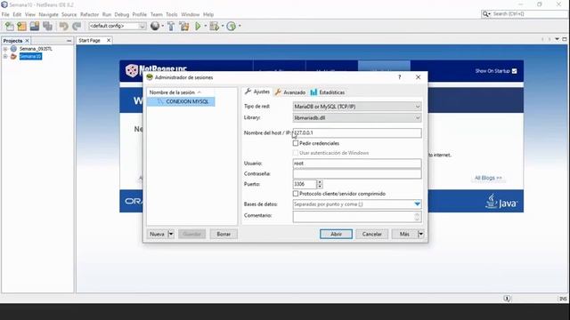Click the Nueva button

tap(157, 234)
